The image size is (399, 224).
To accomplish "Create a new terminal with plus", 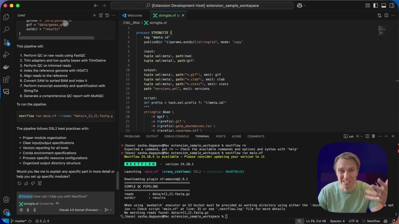I will click(358, 136).
